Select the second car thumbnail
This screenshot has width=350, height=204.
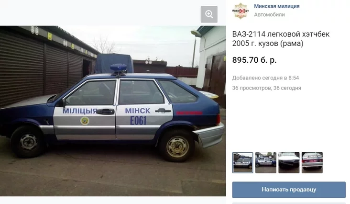(x=266, y=163)
